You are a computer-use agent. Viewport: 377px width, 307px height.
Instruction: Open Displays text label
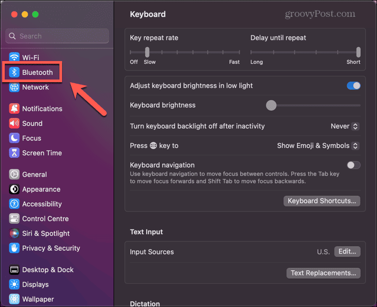[35, 284]
